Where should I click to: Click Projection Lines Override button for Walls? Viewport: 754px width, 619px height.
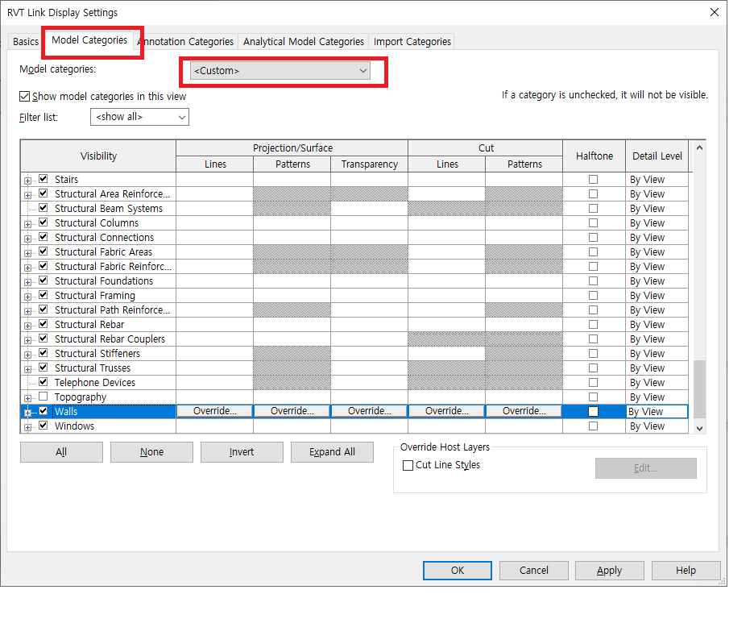point(214,411)
